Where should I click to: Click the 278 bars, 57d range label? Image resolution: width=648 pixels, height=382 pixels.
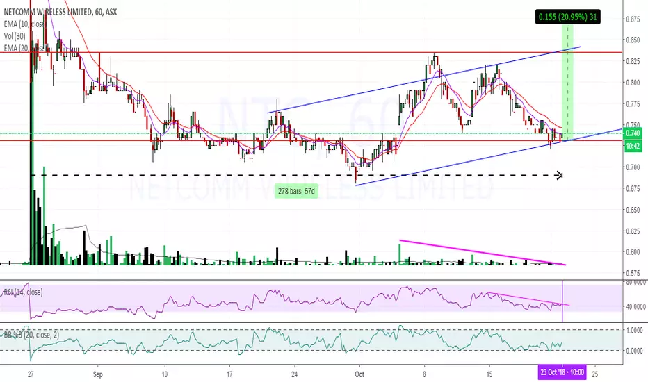point(296,191)
